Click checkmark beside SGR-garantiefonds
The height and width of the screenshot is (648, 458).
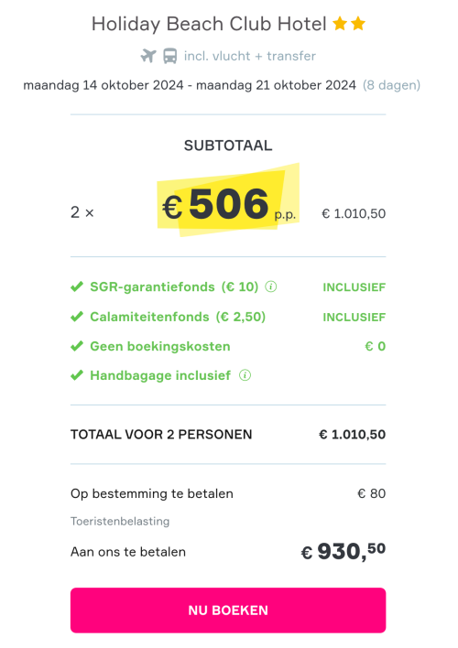tap(77, 286)
